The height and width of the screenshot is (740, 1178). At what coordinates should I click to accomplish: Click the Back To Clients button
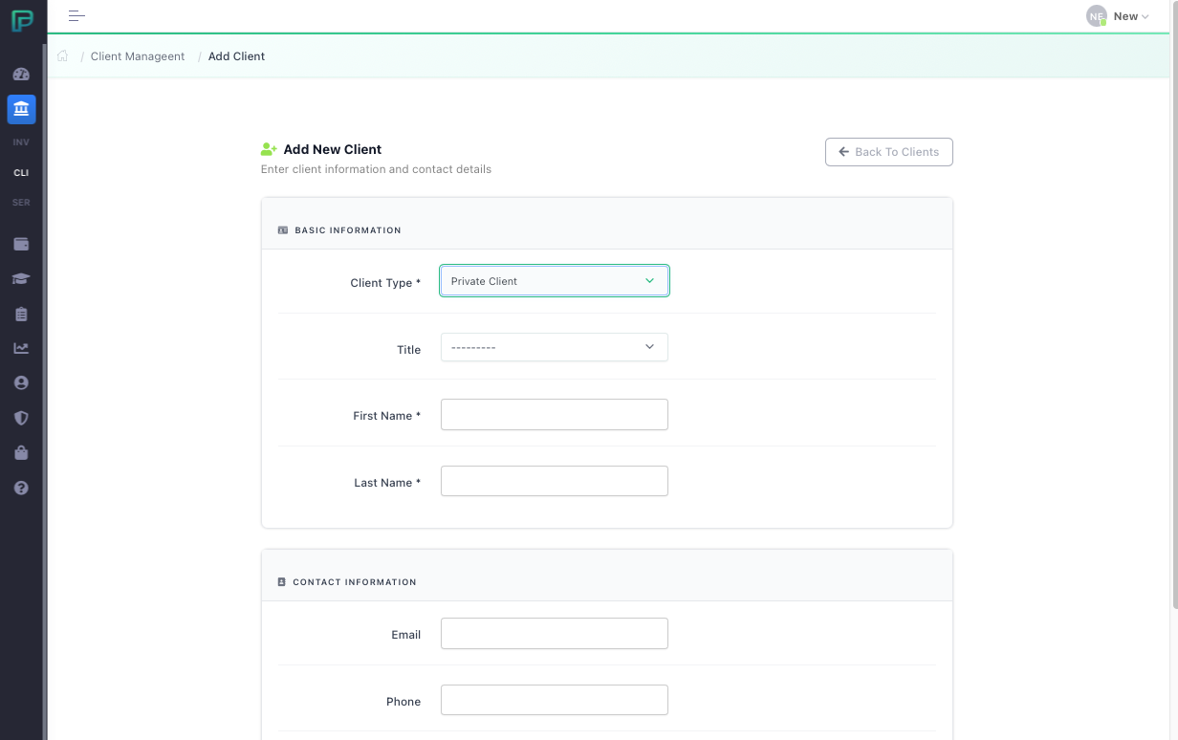pyautogui.click(x=888, y=152)
